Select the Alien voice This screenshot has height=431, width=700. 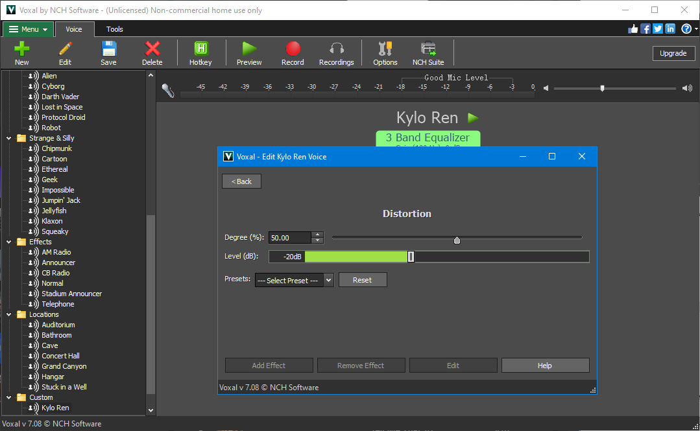coord(49,76)
